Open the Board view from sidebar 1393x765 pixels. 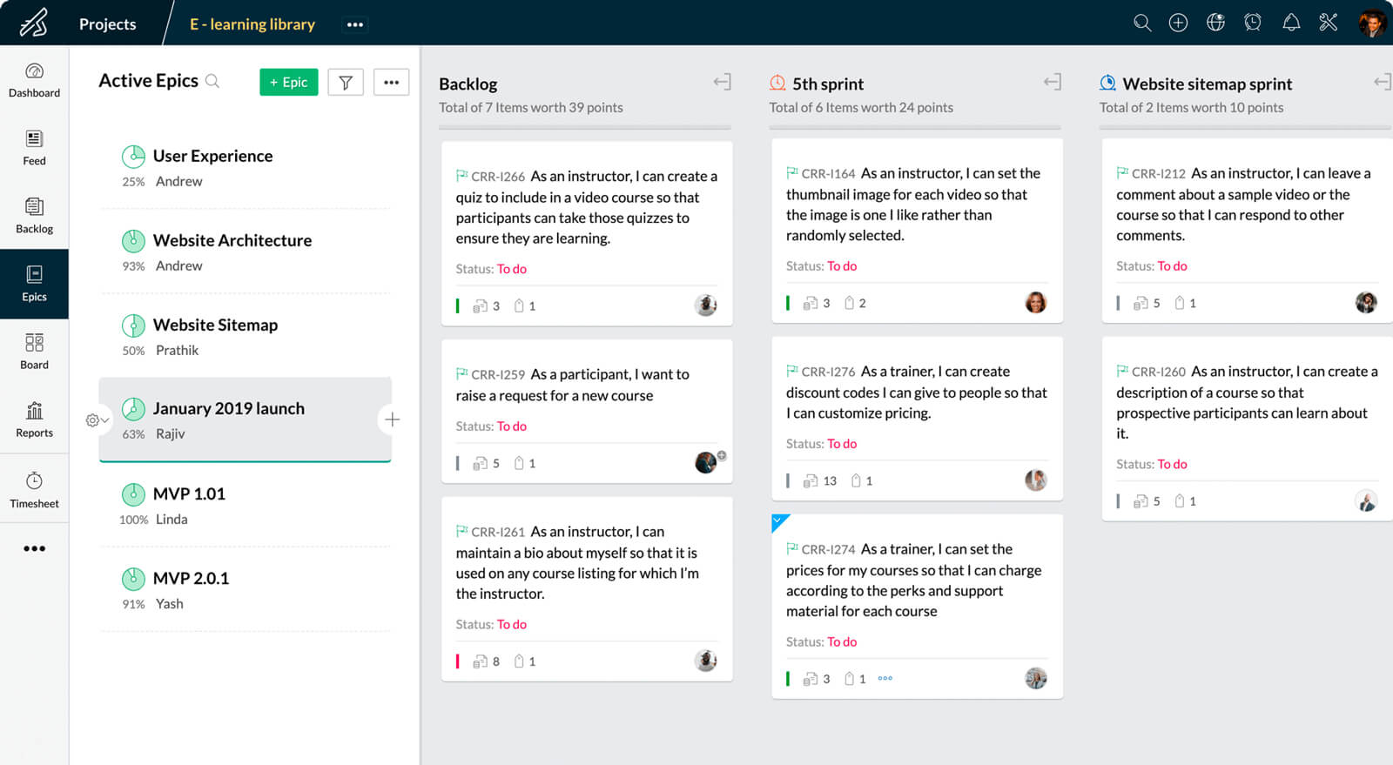34,352
